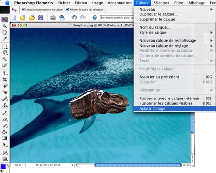The width and height of the screenshot is (216, 173).
Task: Click the horizontal scrollbar thumb under the canvas
Action: click(x=138, y=165)
